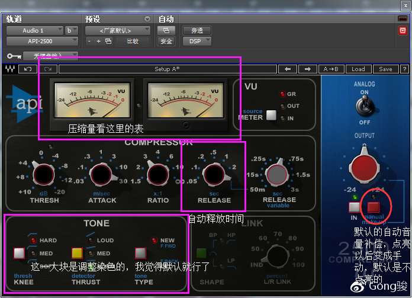This screenshot has height=298, width=412.
Task: Redo the plugin change
Action: (48, 69)
